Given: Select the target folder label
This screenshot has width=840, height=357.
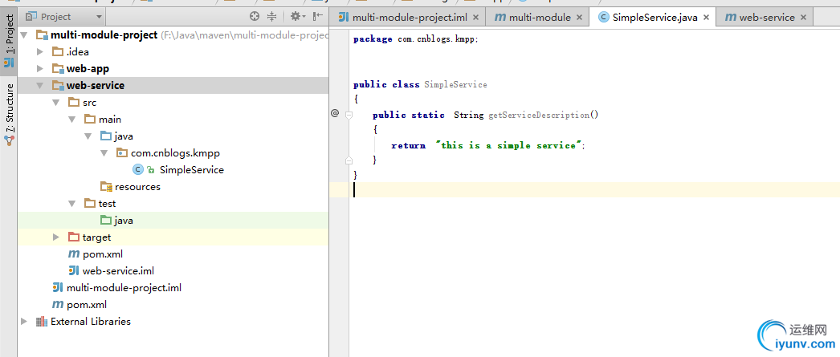Looking at the screenshot, I should click(97, 237).
